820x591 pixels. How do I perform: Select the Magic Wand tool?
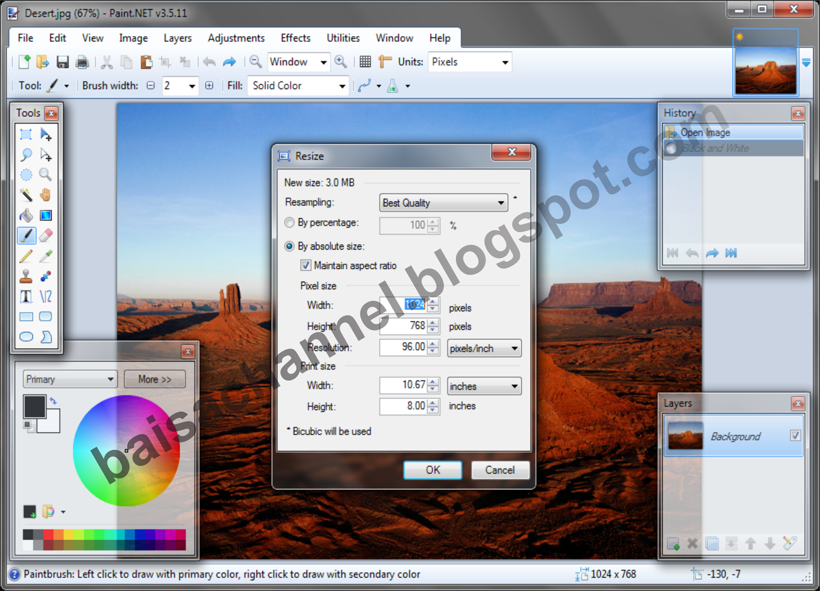coord(26,195)
